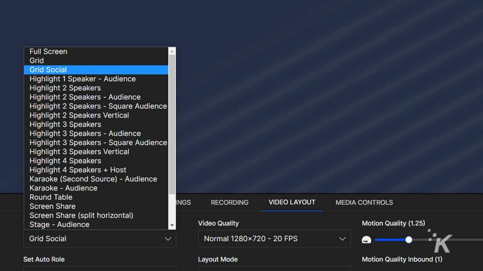Image resolution: width=483 pixels, height=271 pixels.
Task: Open the MEDIA CONTROLS tab
Action: (x=364, y=202)
